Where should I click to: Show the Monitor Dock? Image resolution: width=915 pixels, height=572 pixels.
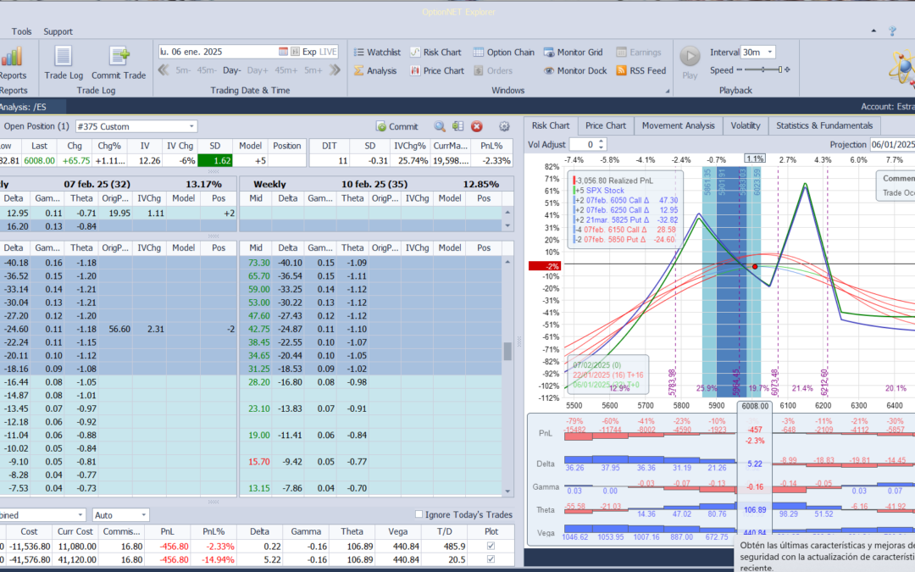pos(574,70)
